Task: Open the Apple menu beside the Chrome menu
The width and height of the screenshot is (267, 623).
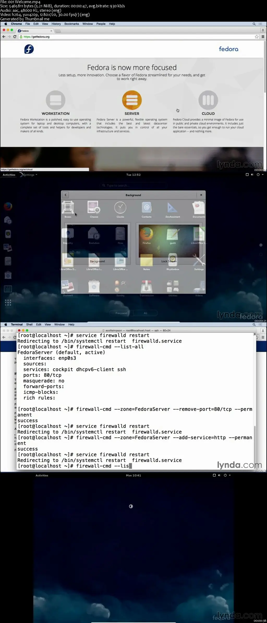Action: tap(6, 24)
